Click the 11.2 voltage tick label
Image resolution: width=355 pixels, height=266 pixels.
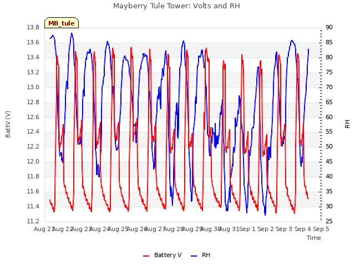click(33, 222)
